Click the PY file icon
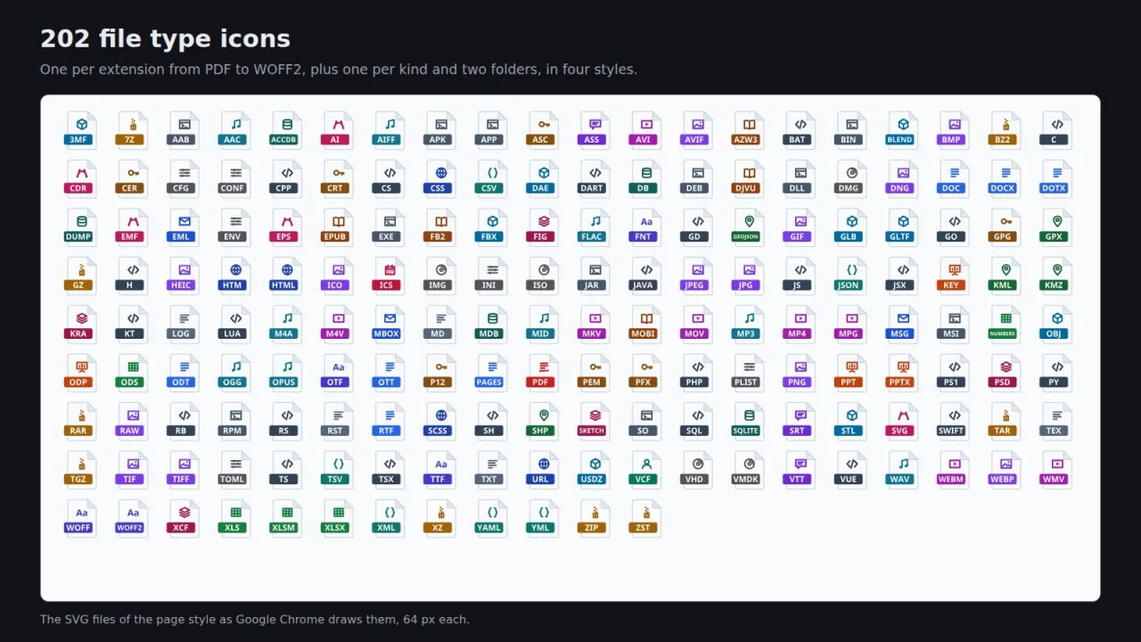1141x642 pixels. click(x=1057, y=372)
